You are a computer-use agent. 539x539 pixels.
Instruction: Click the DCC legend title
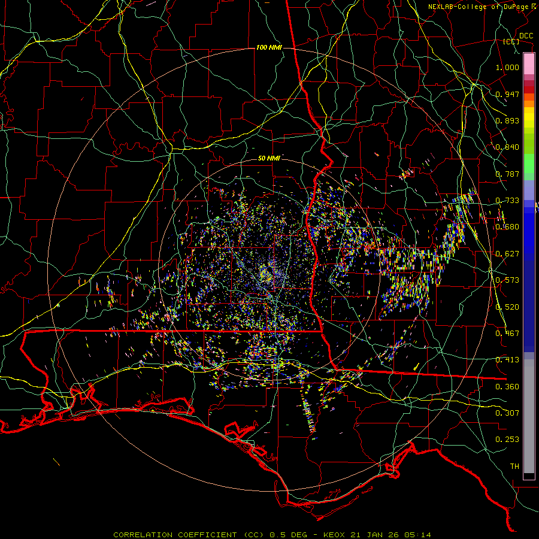526,36
